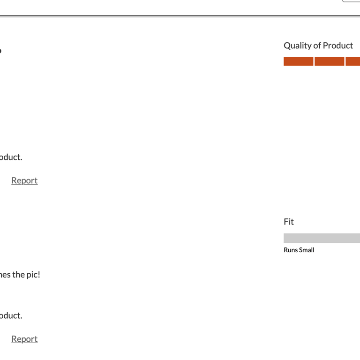
Task: Click the word 'Runs' below the Fit bar
Action: [291, 250]
